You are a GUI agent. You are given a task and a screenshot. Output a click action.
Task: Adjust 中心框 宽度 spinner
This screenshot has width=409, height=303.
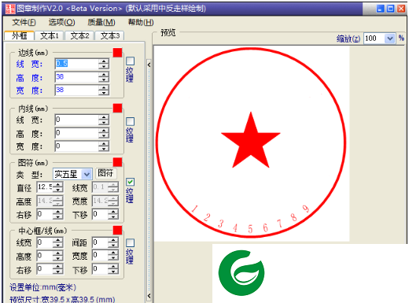coord(113,256)
